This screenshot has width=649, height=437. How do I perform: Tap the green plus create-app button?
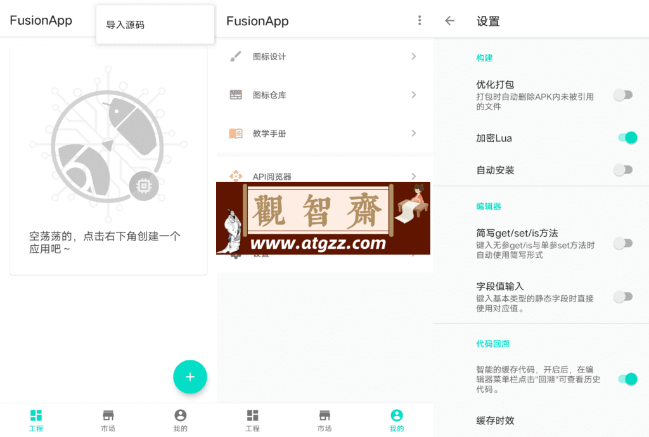pos(190,377)
